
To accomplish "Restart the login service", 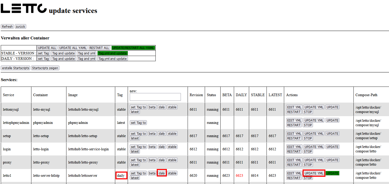I will [294, 152].
